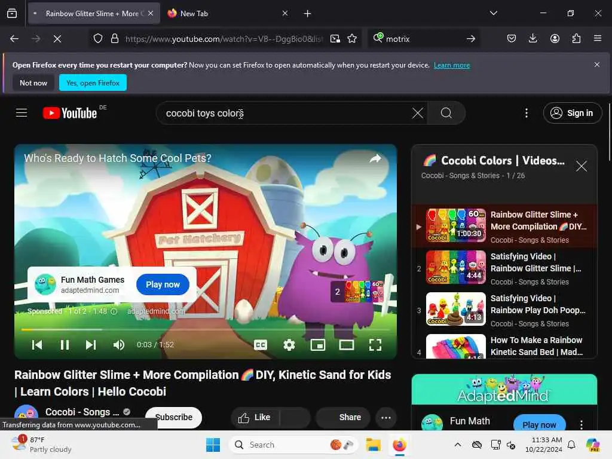Image resolution: width=612 pixels, height=459 pixels.
Task: Open the Firefox account icon
Action: click(555, 38)
